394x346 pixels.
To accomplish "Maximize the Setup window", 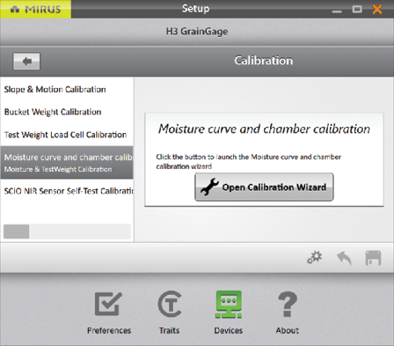I will [x=357, y=10].
